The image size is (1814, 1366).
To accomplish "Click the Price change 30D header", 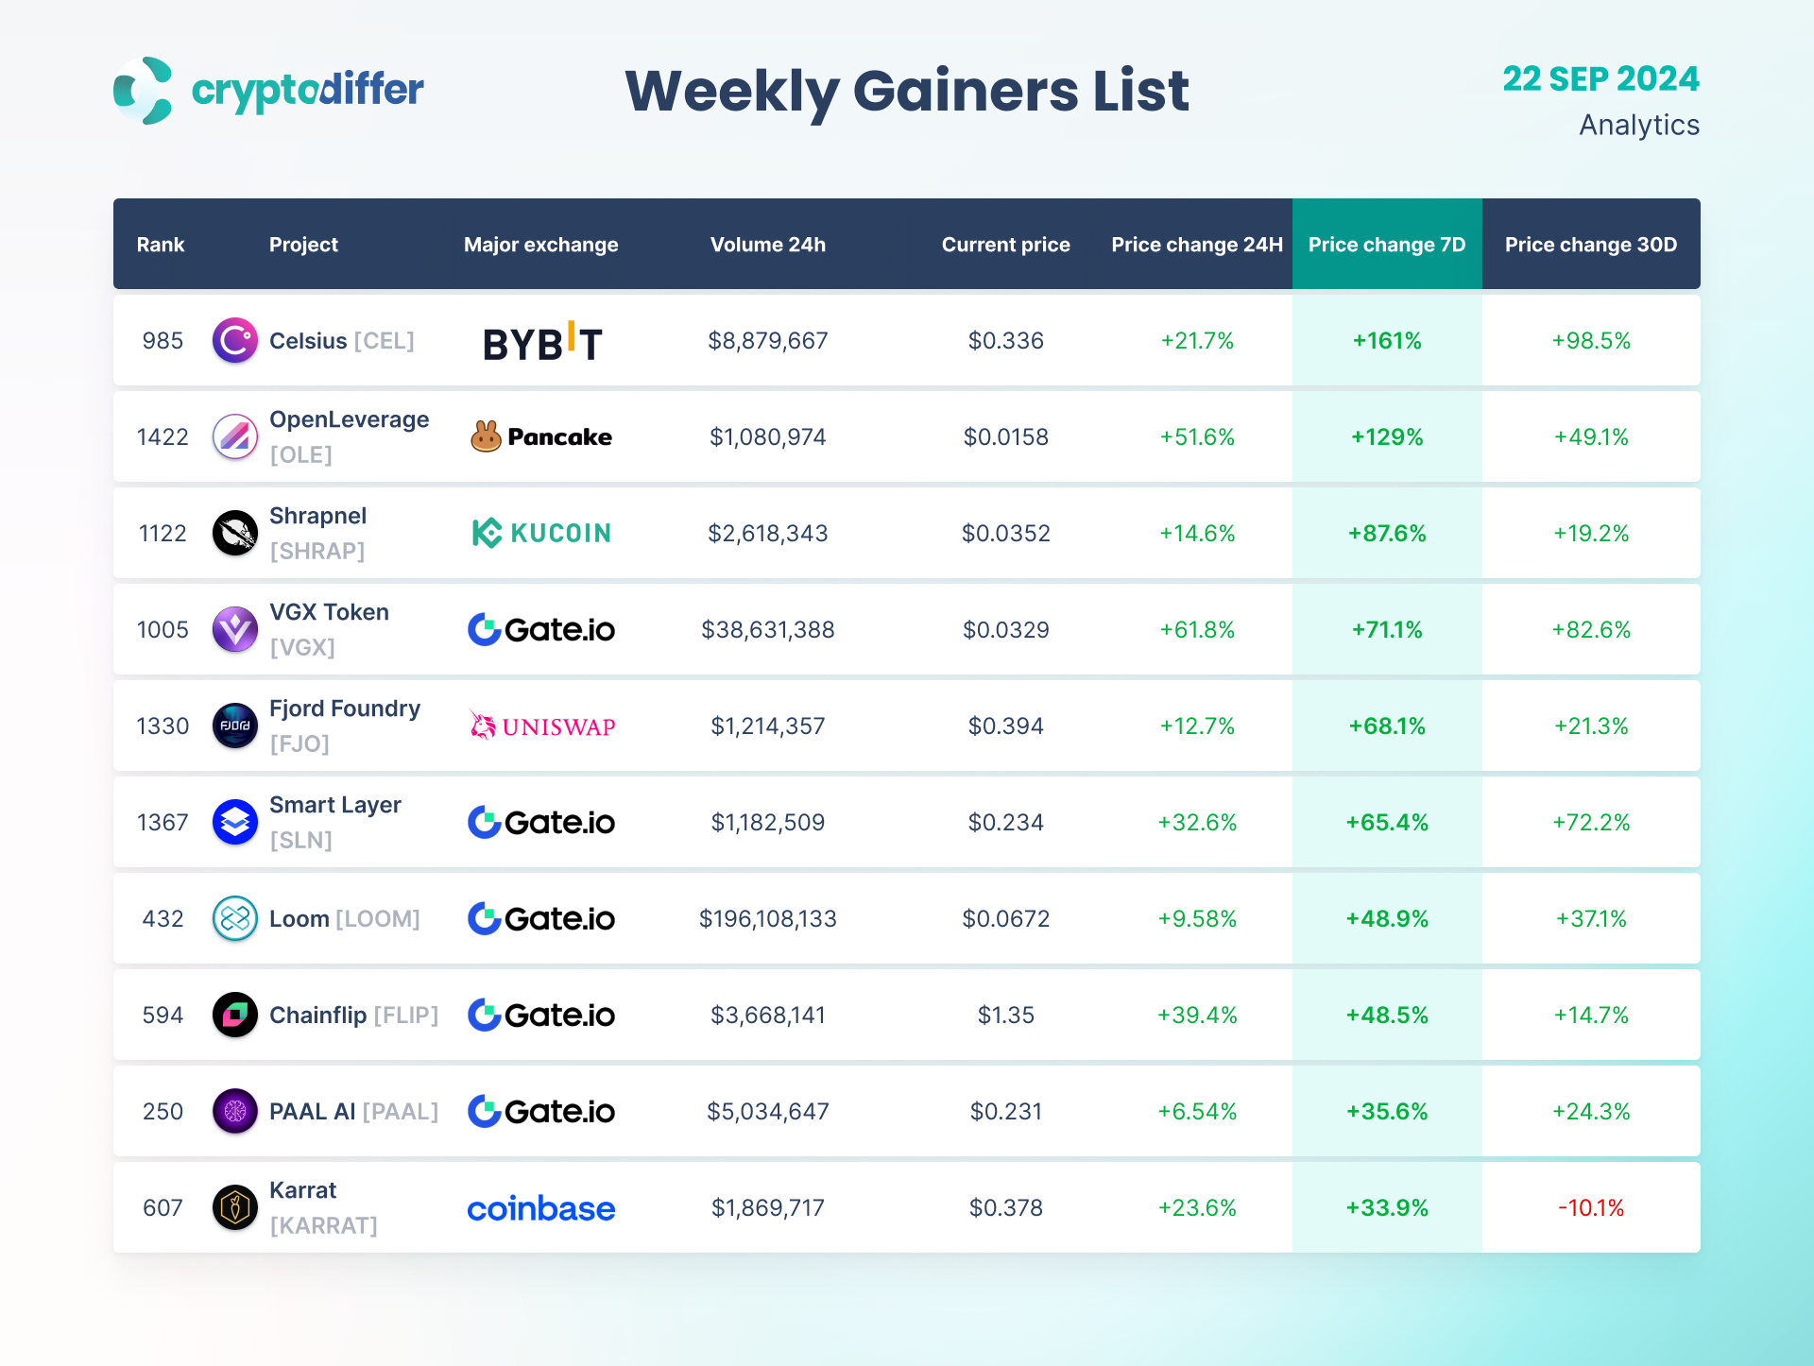I will point(1590,245).
